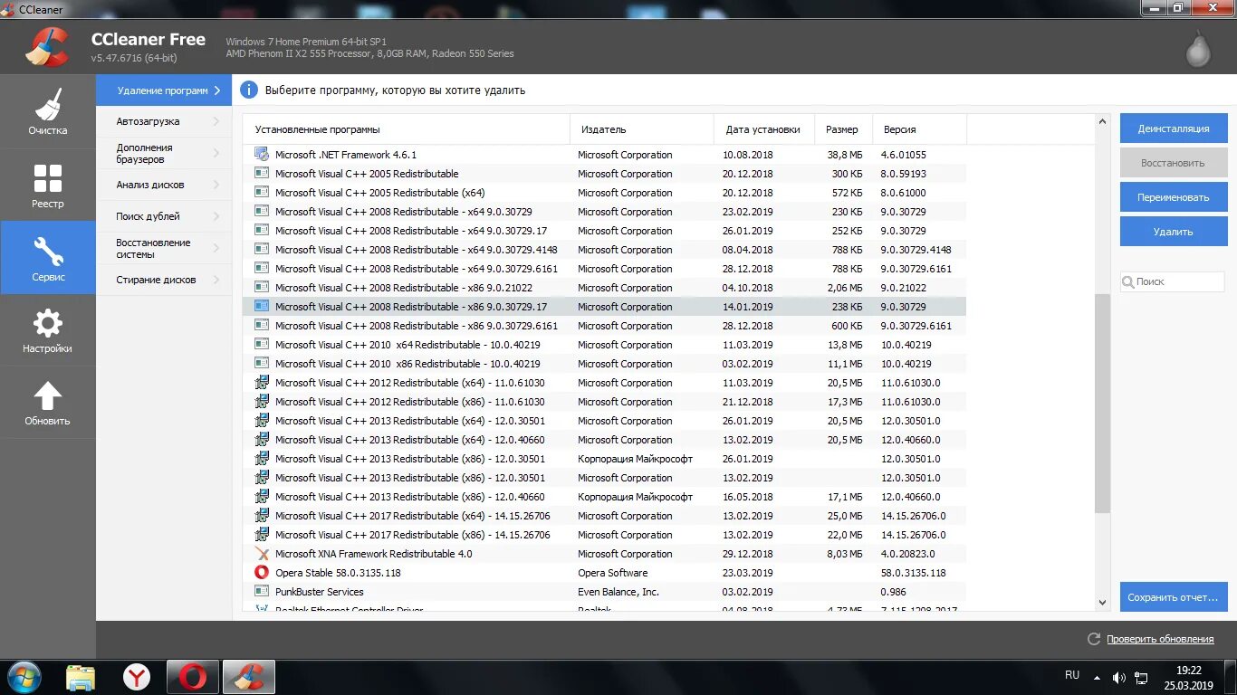Screen dimensions: 1237x695
Task: Click the scrollbar down arrow
Action: 1102,603
